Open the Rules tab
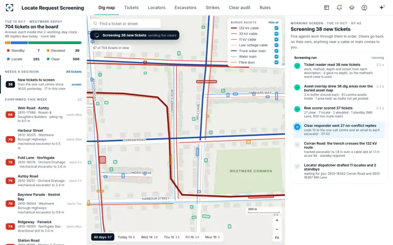The height and width of the screenshot is (245, 393). coord(265,8)
